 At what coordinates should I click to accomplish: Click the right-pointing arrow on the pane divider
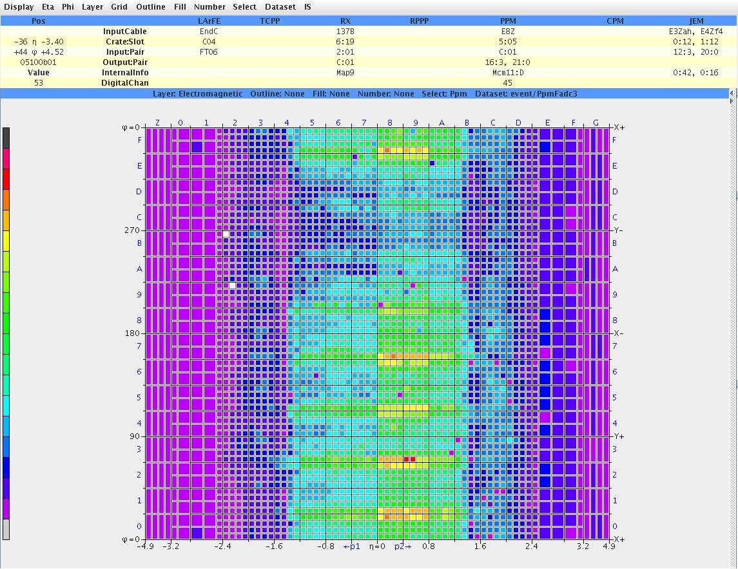click(732, 100)
